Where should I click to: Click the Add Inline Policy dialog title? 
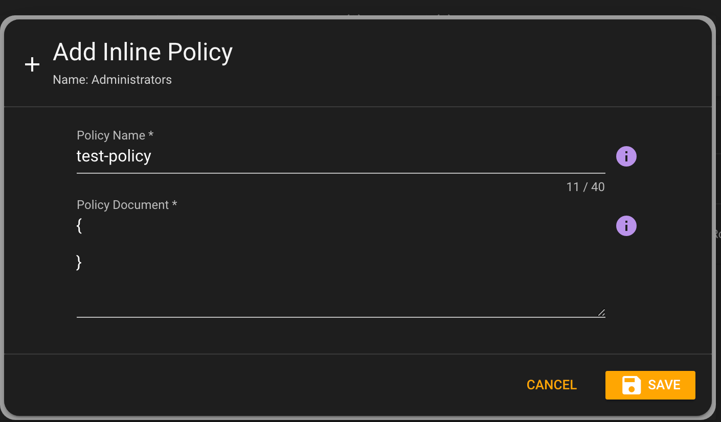tap(143, 52)
